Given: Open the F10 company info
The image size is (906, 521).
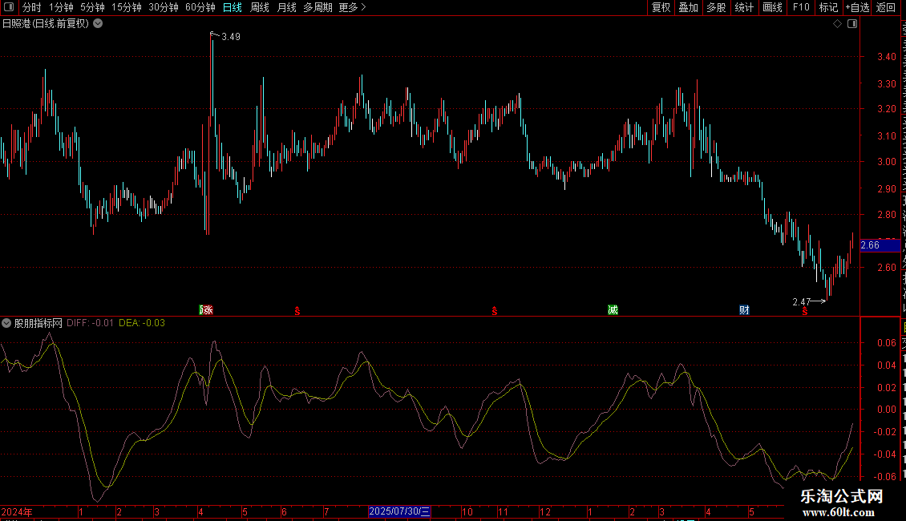Looking at the screenshot, I should (801, 7).
